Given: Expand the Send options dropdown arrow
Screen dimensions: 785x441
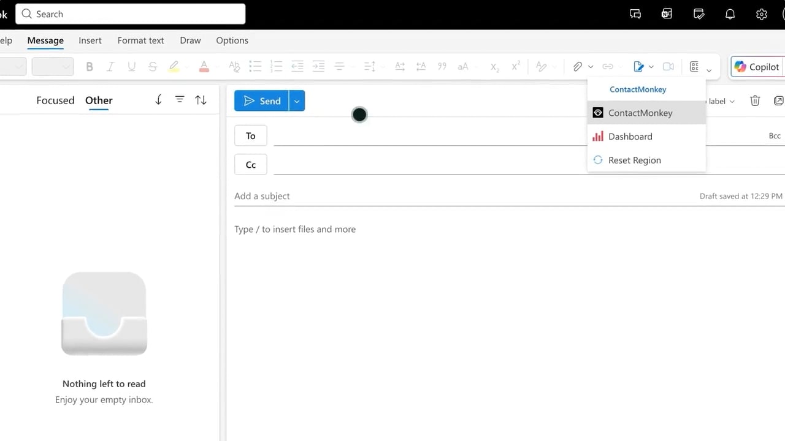Looking at the screenshot, I should click(297, 101).
